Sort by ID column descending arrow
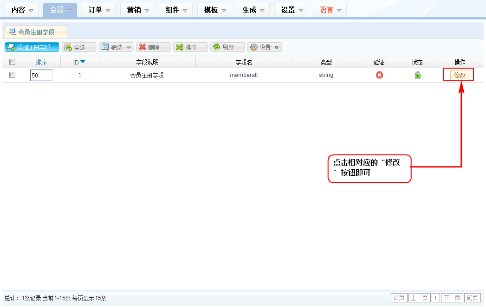Screen dimensions: 486x307 point(83,62)
